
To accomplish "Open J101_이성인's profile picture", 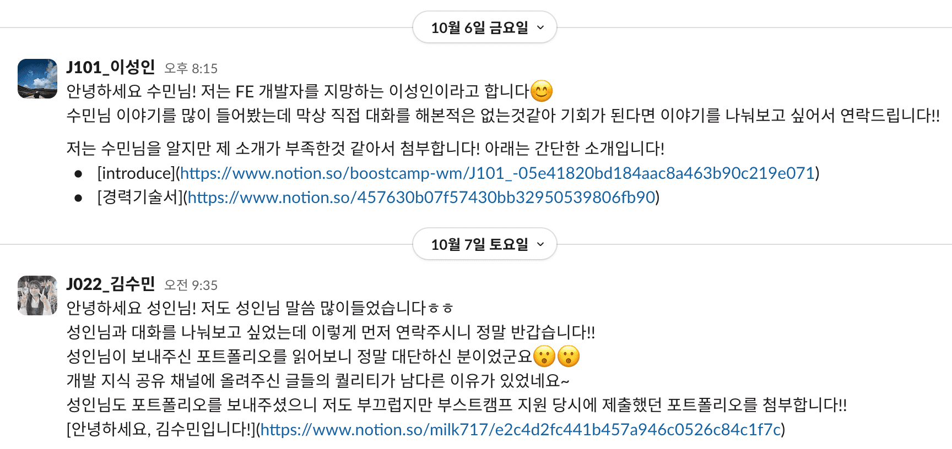I will pos(37,79).
